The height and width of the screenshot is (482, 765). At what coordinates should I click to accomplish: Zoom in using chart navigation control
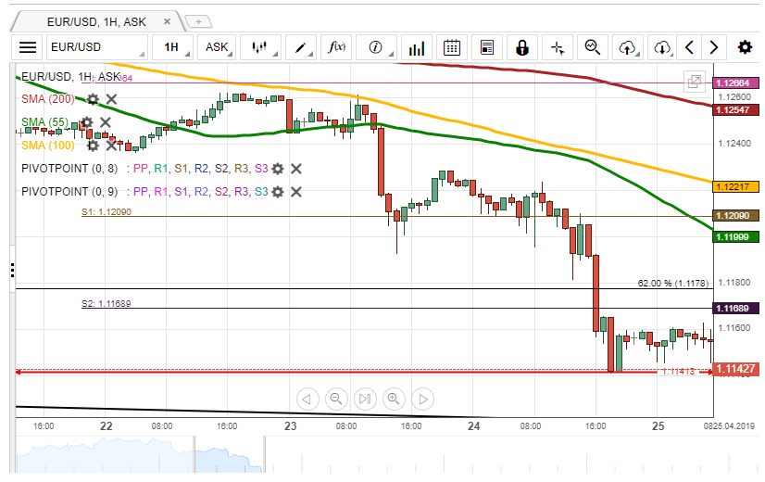pyautogui.click(x=394, y=400)
